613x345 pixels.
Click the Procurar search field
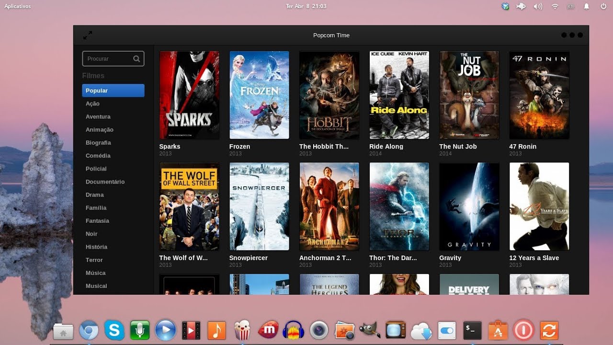pos(113,58)
